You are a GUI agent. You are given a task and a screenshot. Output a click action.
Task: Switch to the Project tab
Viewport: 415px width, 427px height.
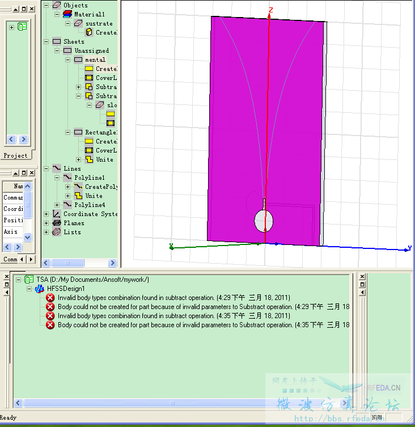click(15, 155)
